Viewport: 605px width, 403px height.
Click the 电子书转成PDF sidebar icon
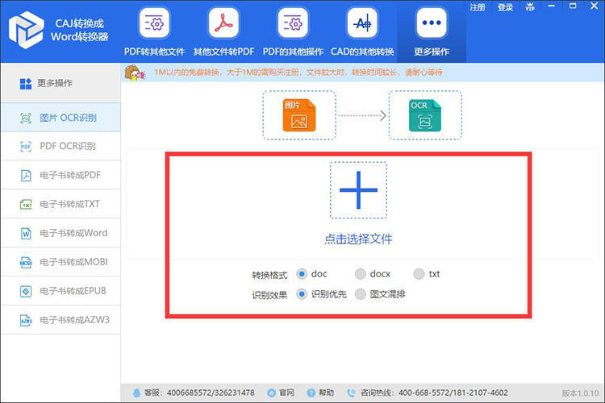[x=26, y=176]
